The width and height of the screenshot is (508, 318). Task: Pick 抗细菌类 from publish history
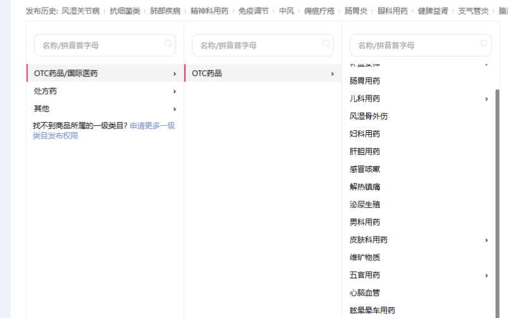(125, 11)
